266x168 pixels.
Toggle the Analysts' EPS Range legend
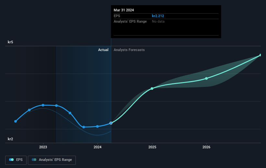pos(52,160)
